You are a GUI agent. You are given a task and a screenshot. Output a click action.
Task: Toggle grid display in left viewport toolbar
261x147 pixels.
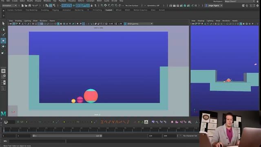(33, 24)
